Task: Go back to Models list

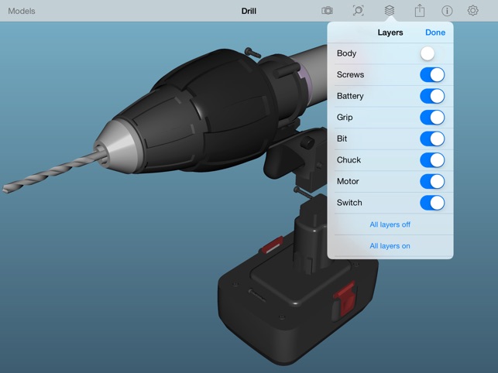Action: [22, 11]
